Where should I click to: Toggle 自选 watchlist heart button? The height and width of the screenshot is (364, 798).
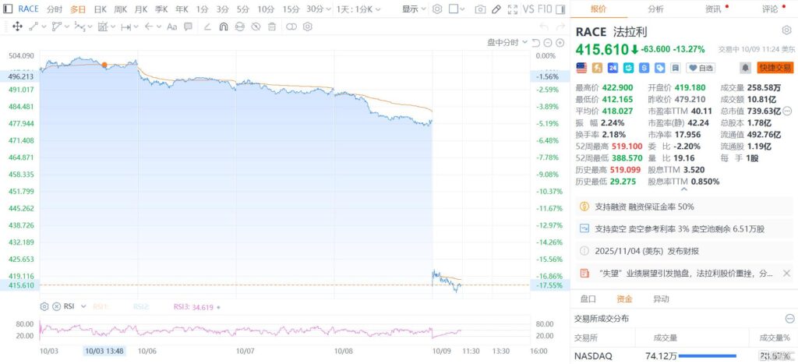[x=701, y=68]
